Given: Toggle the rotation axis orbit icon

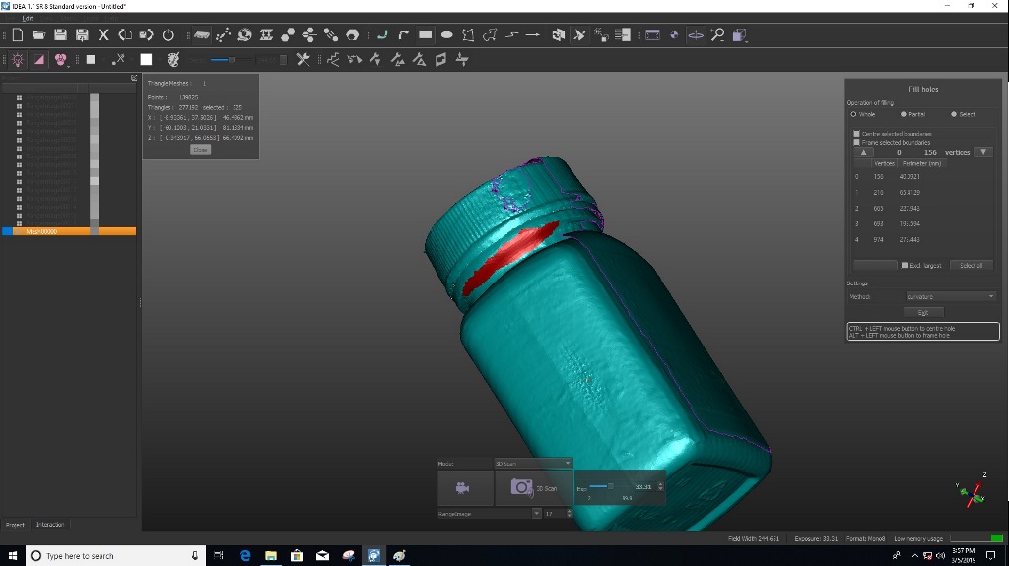Looking at the screenshot, I should [x=696, y=34].
